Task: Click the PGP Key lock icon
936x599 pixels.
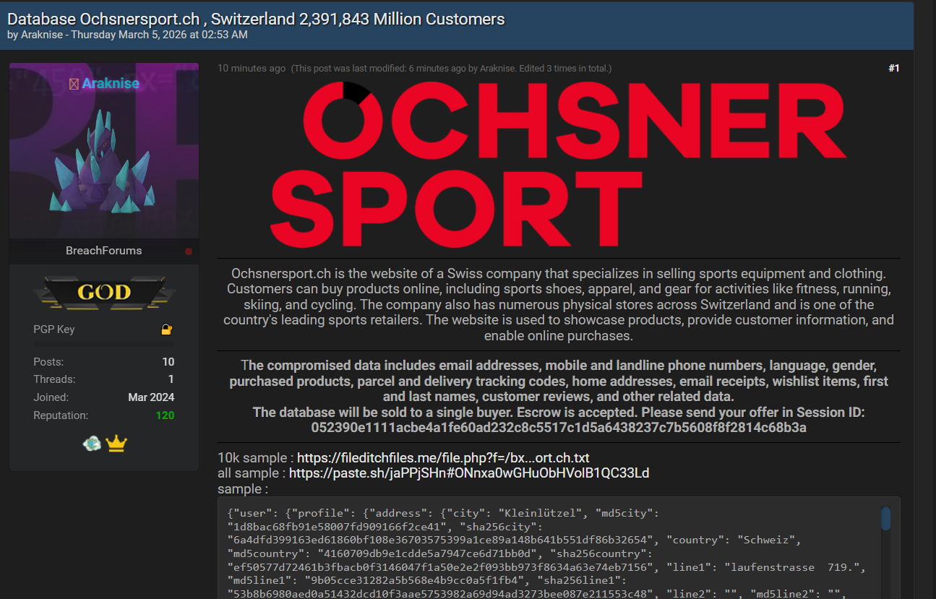Action: (167, 329)
